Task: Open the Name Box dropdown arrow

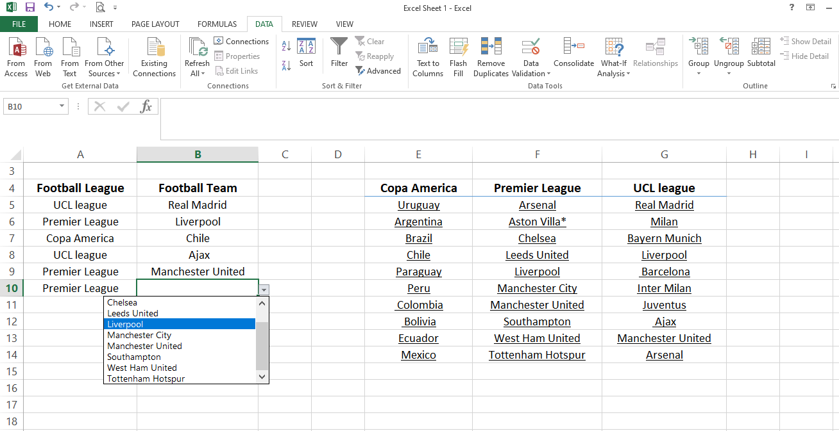Action: point(62,106)
